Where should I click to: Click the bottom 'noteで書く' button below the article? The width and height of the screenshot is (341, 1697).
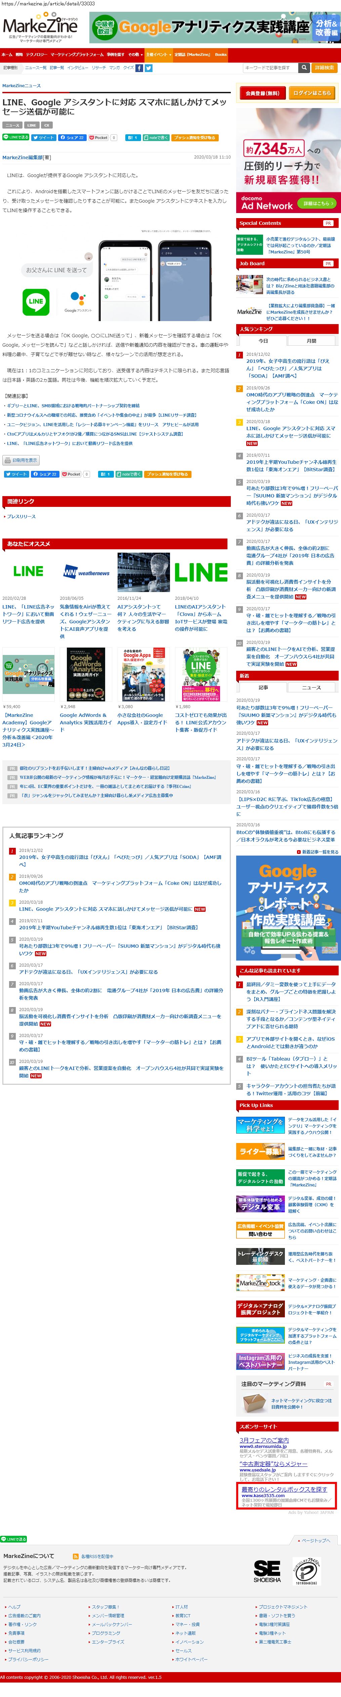tap(129, 474)
